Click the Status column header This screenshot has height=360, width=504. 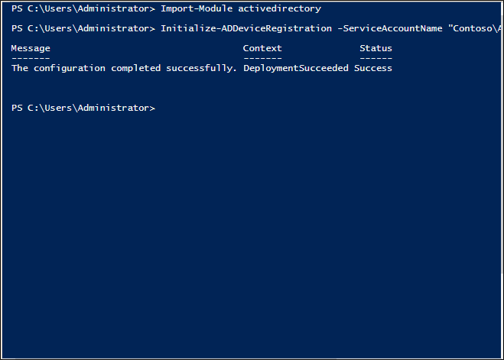pos(376,48)
